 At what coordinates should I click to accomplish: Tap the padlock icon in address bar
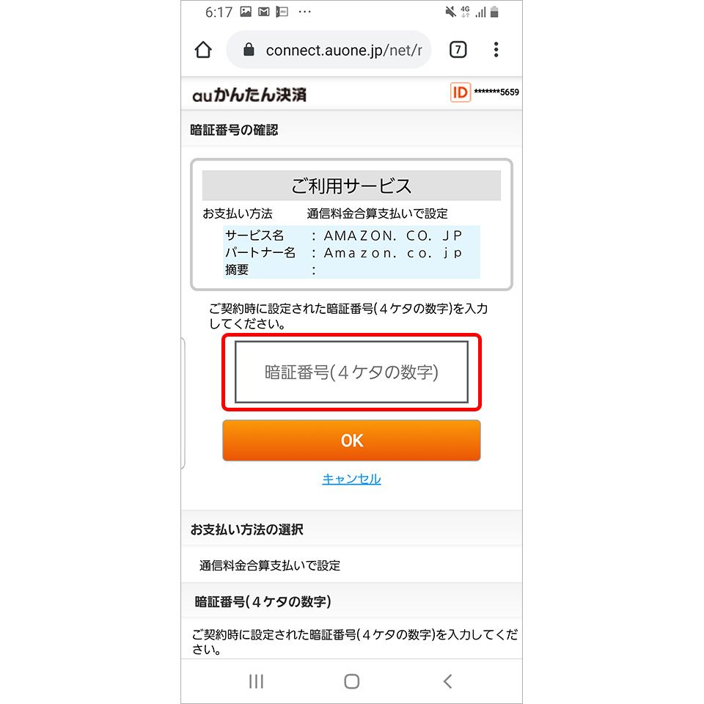pyautogui.click(x=249, y=49)
